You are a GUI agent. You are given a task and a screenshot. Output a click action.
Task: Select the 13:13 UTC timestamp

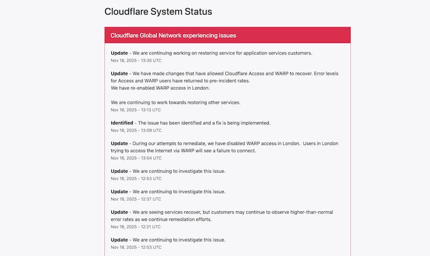point(135,110)
